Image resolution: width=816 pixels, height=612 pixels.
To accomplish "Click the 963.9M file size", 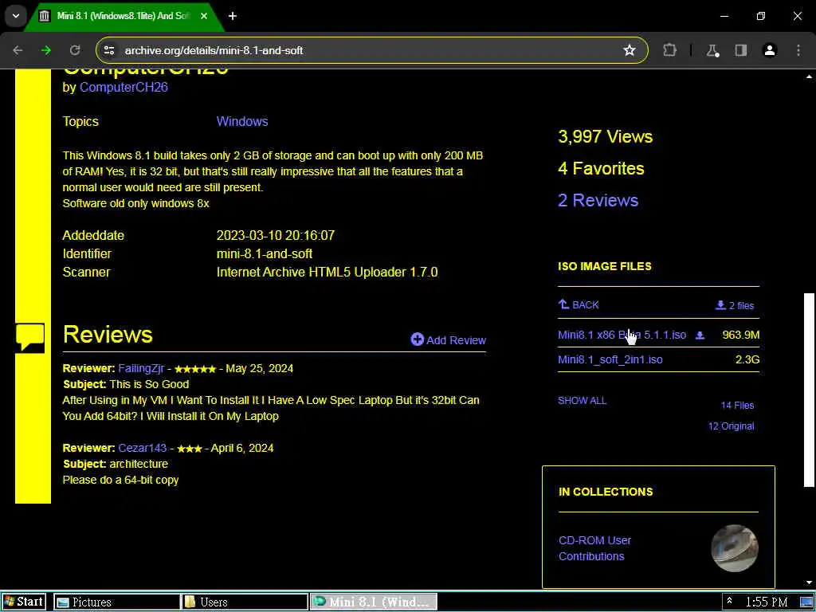I will (740, 335).
